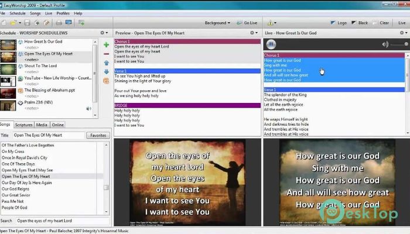Open the Schedule menu

point(18,13)
